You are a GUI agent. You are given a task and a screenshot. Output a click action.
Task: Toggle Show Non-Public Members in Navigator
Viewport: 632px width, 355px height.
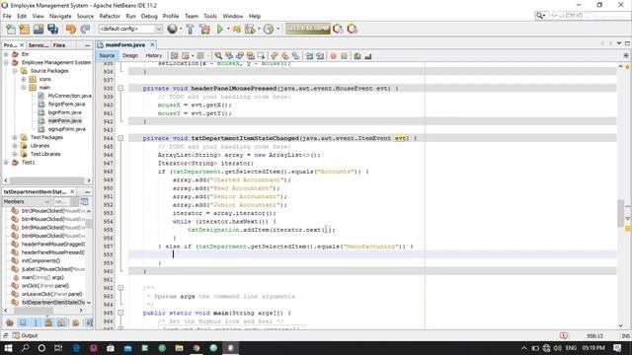pyautogui.click(x=48, y=322)
